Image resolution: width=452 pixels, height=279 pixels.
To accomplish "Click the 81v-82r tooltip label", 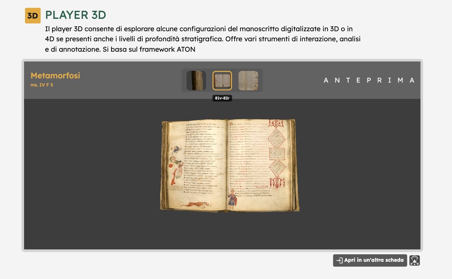I will 222,98.
